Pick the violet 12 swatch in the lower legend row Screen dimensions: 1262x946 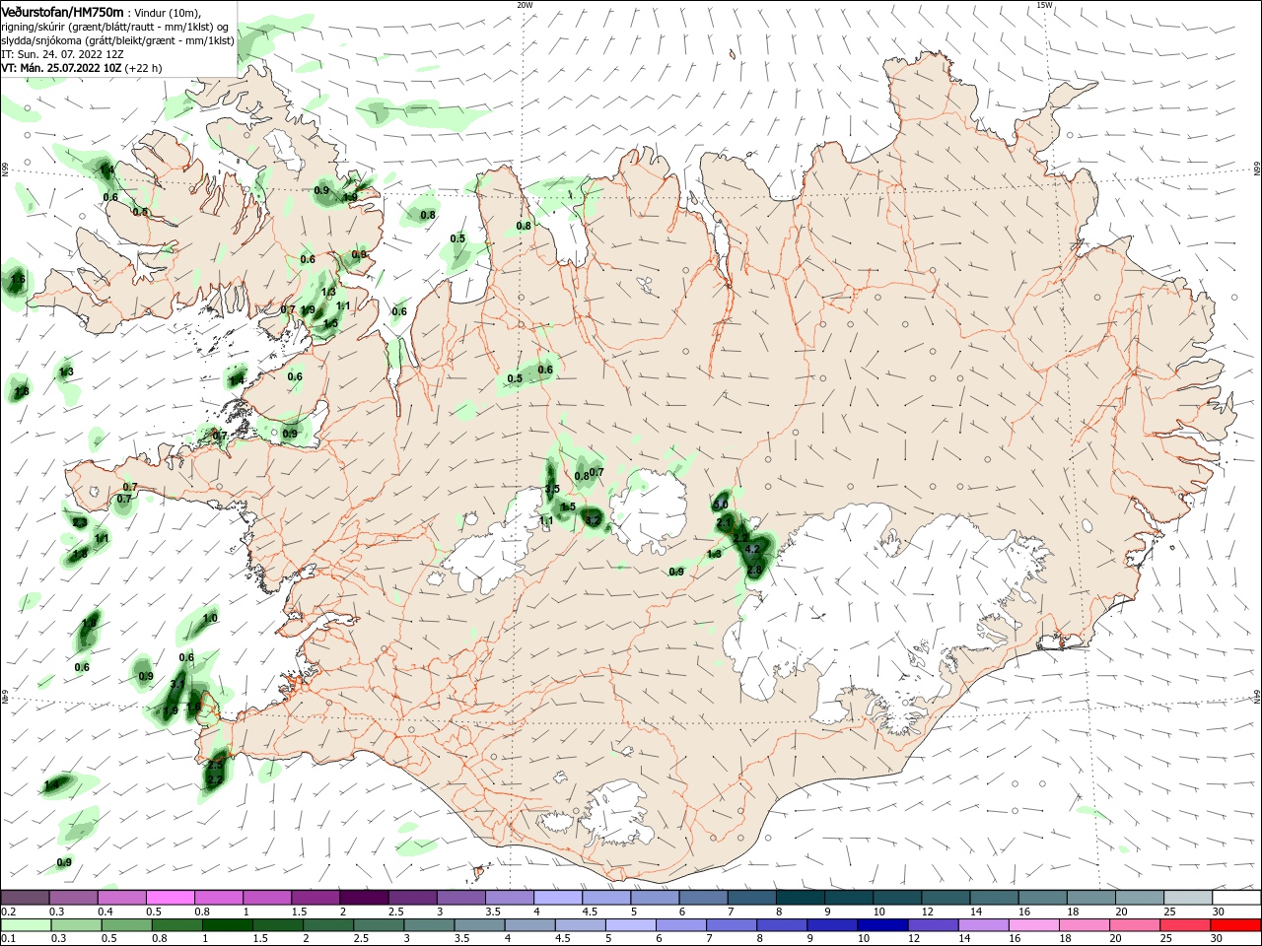(x=932, y=925)
